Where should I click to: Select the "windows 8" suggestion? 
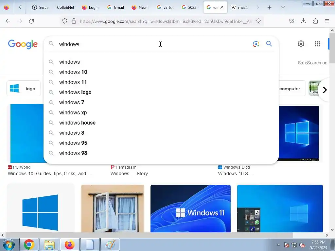click(x=161, y=133)
